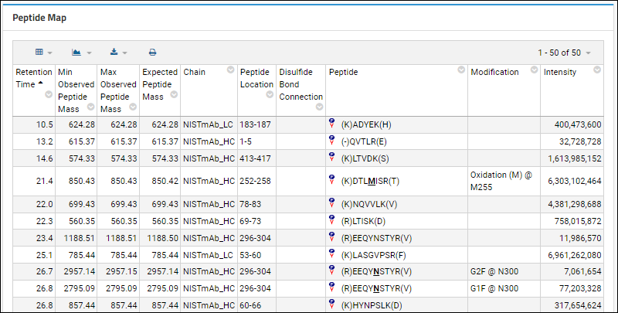This screenshot has width=618, height=313.
Task: Click the marker icon beside (K)LASGVPSR(F)
Action: pyautogui.click(x=332, y=253)
